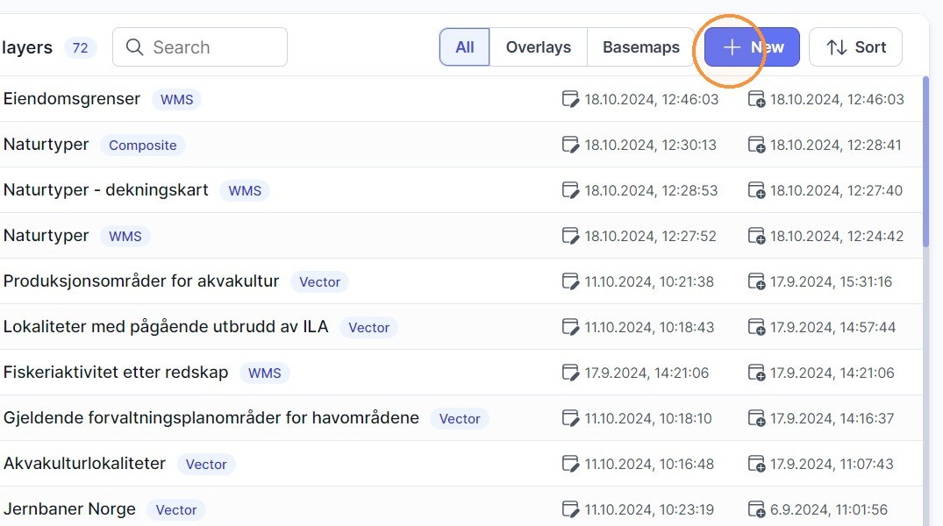Screen dimensions: 943x526
Task: Select the Naturtyper - dekningskart layer name
Action: 106,190
